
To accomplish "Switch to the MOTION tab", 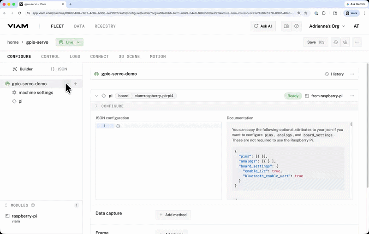I will (158, 57).
